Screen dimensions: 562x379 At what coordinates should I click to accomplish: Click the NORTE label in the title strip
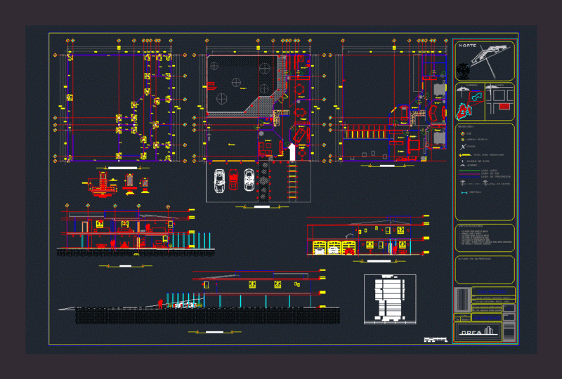[x=467, y=46]
